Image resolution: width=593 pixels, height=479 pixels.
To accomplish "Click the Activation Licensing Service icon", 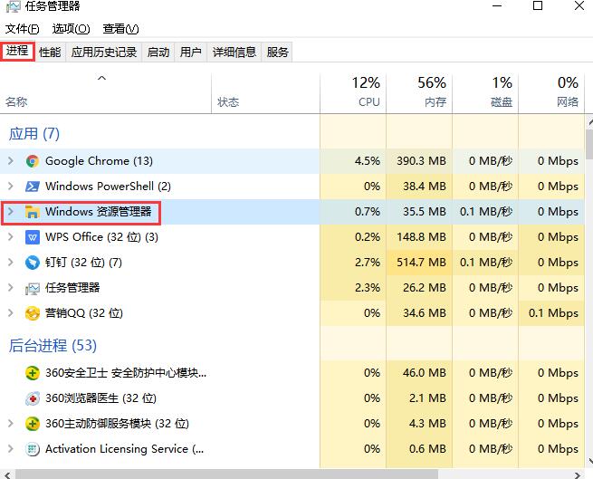I will point(33,449).
